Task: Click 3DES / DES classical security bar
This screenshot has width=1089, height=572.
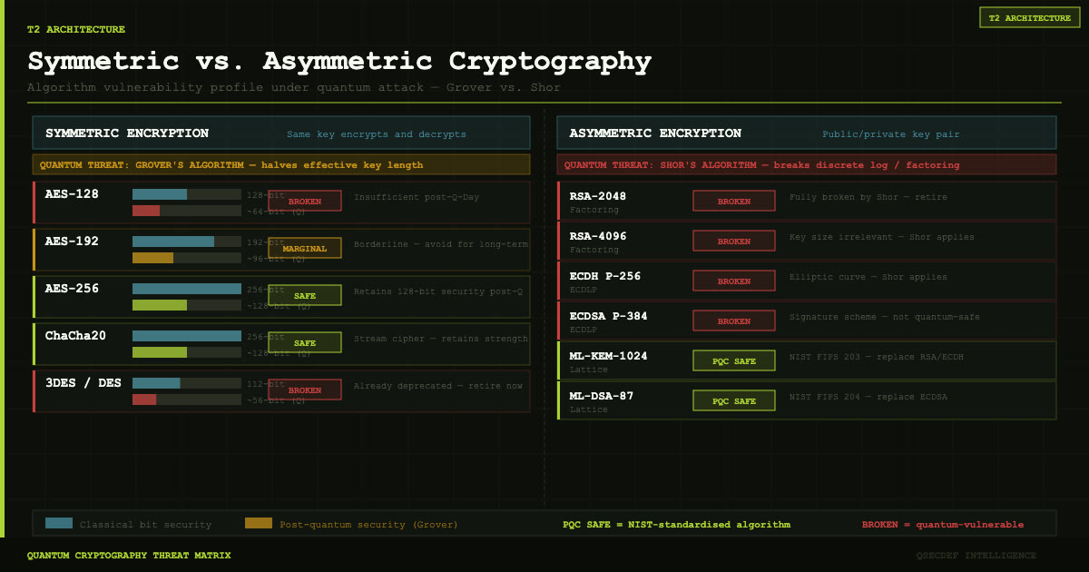Action: (x=156, y=383)
